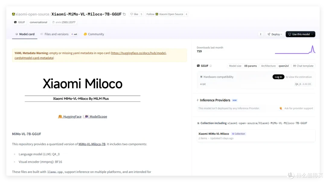This screenshot has height=182, width=326.
Task: Open the MiMo-VL-Miloco-7B model link
Action: tap(92, 144)
